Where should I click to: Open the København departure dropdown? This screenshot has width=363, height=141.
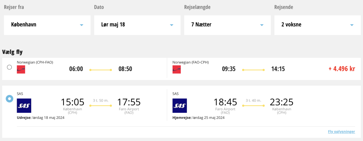point(47,25)
